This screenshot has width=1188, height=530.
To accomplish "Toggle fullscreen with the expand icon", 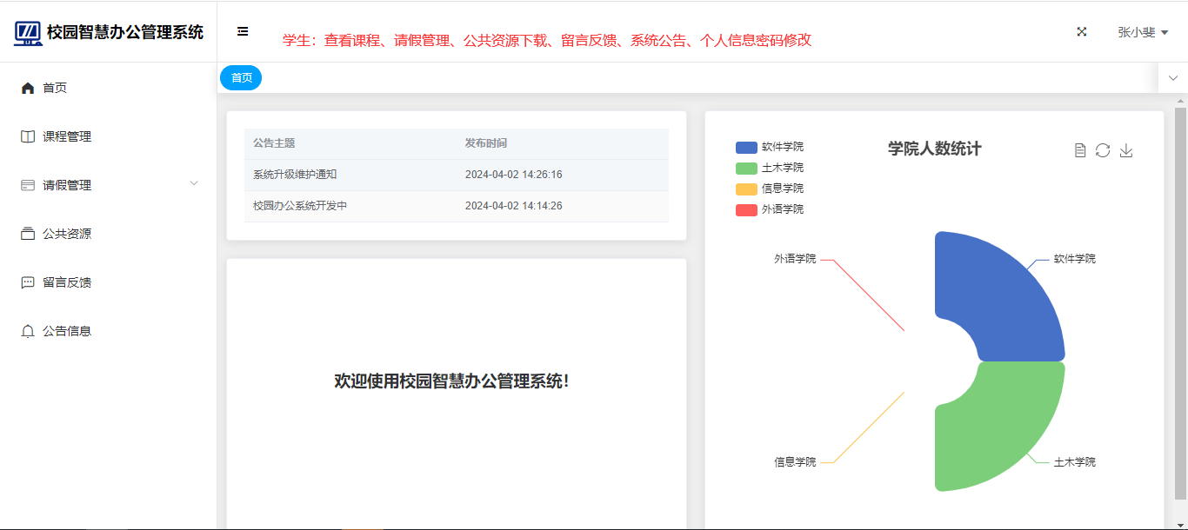I will 1082,31.
